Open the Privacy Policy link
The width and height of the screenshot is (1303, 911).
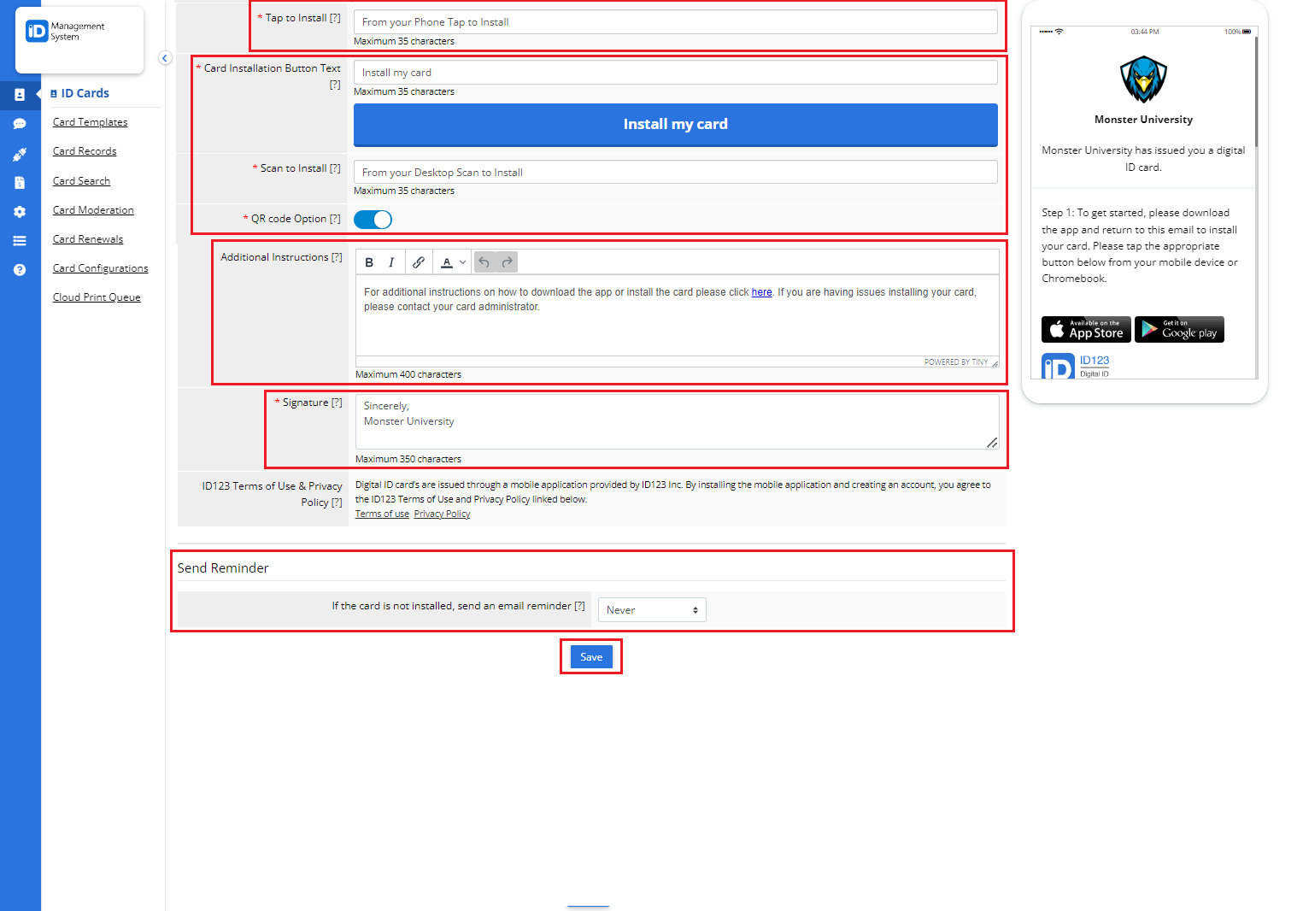click(x=442, y=514)
